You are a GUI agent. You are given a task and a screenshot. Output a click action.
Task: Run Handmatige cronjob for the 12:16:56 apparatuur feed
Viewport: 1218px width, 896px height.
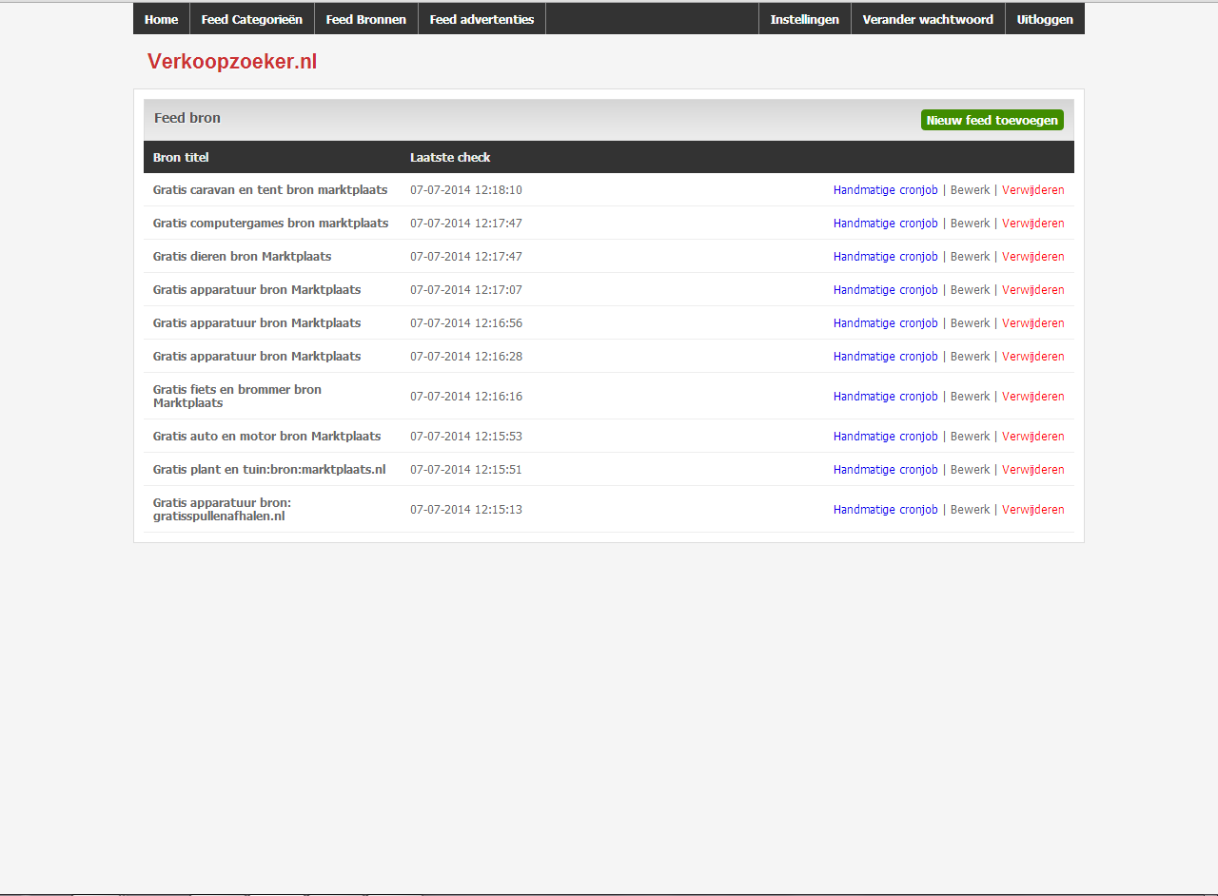(x=886, y=323)
